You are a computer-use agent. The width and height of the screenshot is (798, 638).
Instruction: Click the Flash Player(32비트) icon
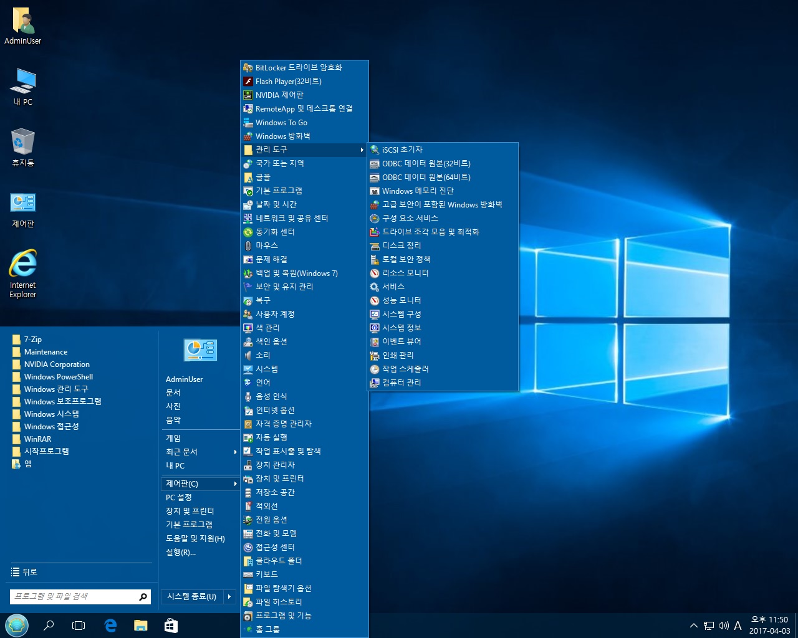[248, 81]
